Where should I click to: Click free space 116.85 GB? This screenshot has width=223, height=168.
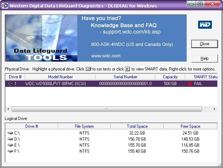point(190,145)
